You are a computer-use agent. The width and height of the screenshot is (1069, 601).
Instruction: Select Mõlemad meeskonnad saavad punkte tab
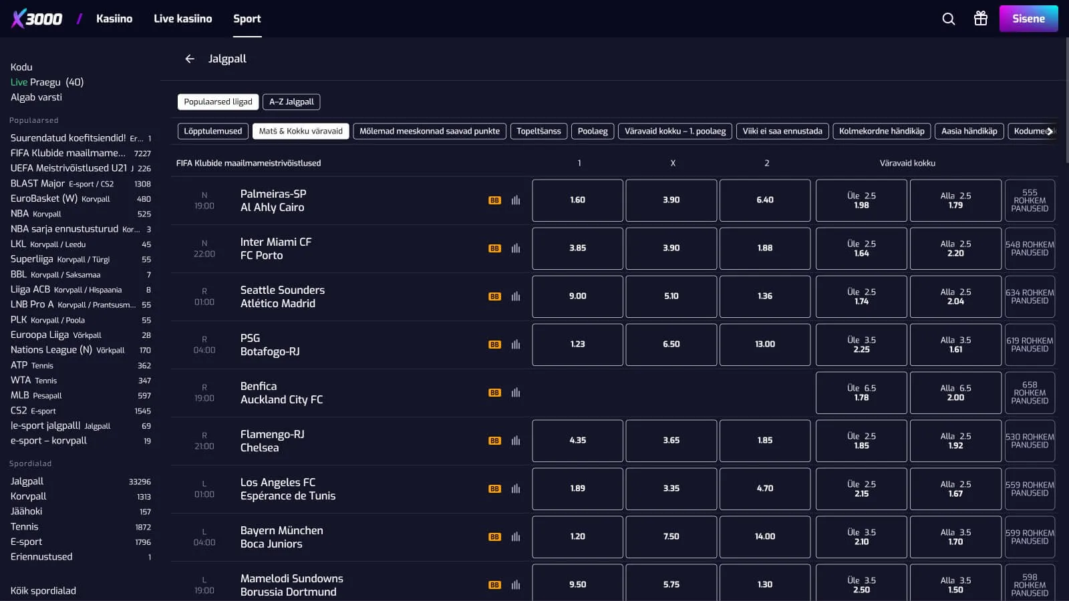pyautogui.click(x=430, y=131)
